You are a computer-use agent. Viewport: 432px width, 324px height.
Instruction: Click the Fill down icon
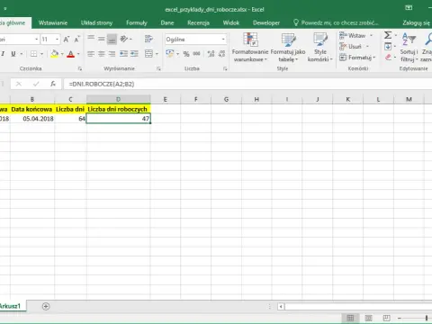[x=388, y=46]
